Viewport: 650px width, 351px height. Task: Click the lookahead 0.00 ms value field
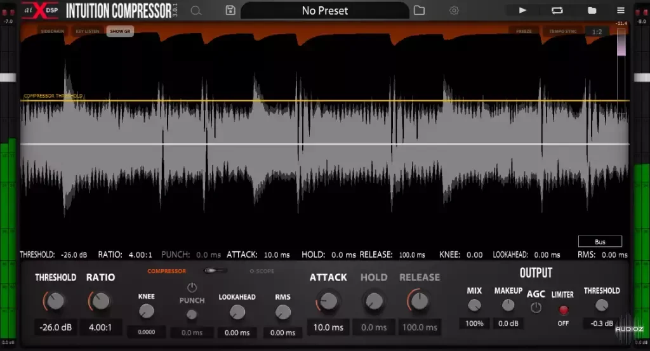(x=237, y=333)
